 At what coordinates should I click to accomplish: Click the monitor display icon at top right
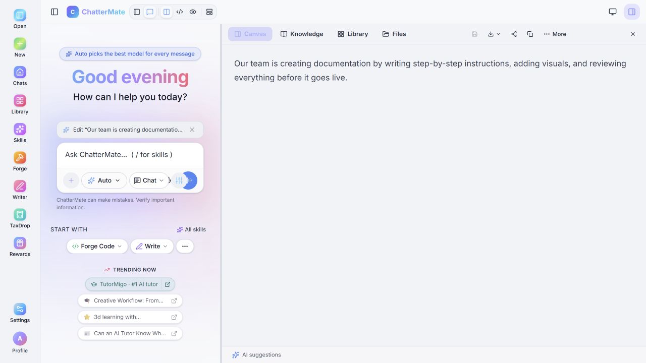(613, 12)
